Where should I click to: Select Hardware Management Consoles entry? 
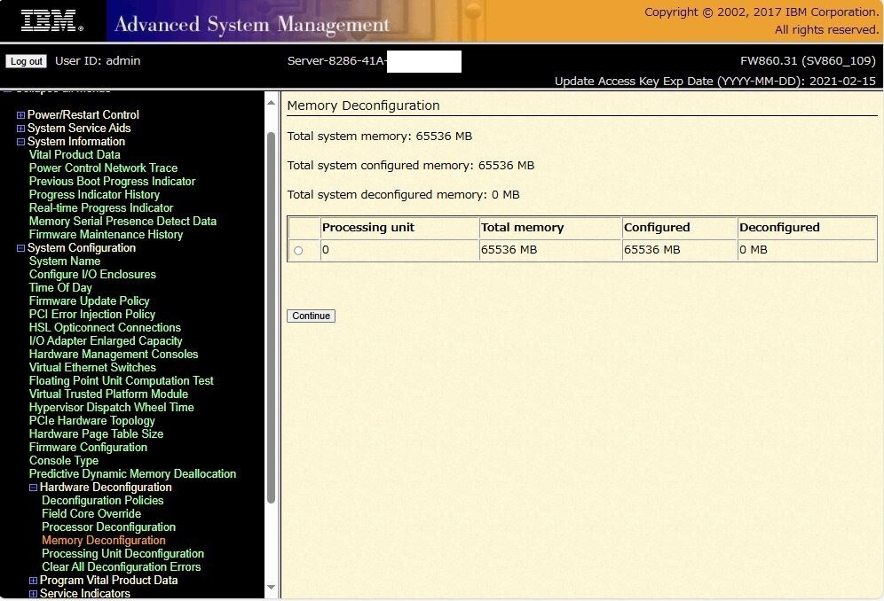114,354
